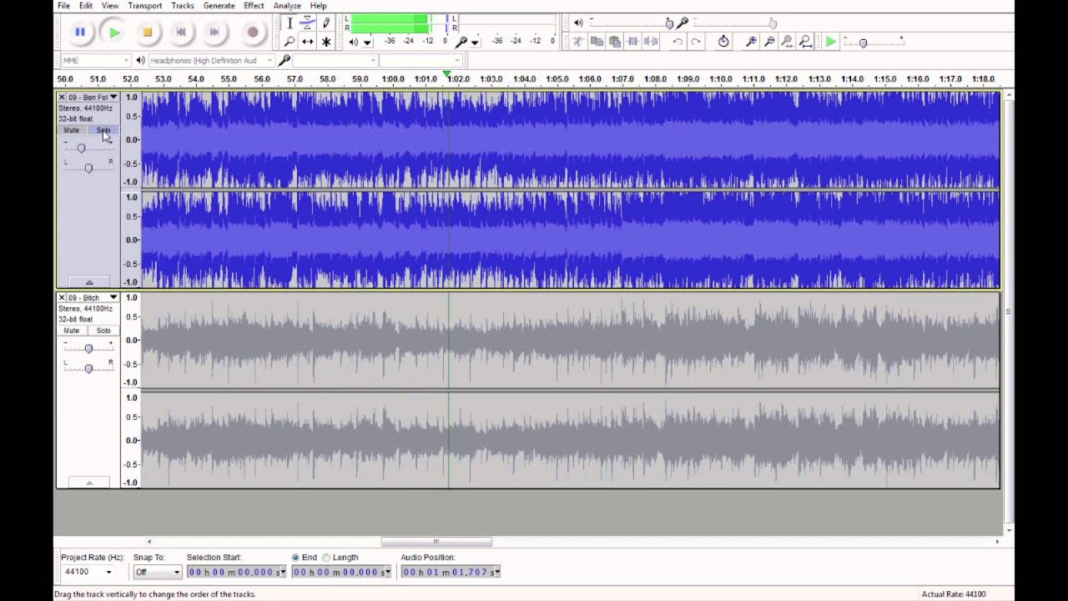Screen dimensions: 1068x601
Task: Open the MME audio host dropdown
Action: pyautogui.click(x=95, y=60)
